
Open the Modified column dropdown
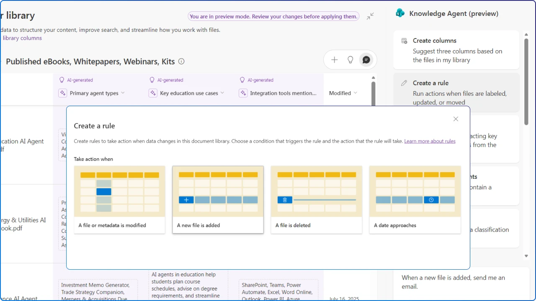coord(355,93)
